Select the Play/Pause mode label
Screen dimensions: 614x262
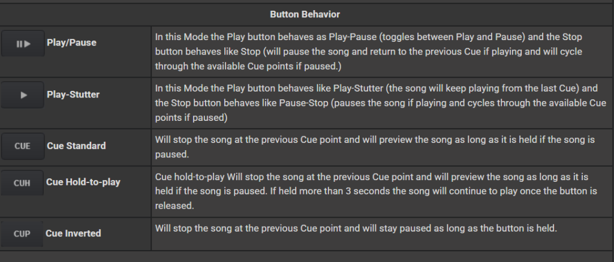(71, 43)
